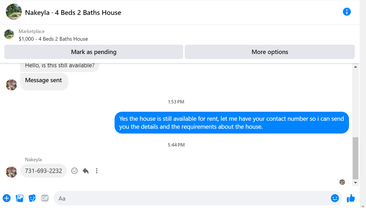The image size is (366, 208).
Task: Open more options for phone number message
Action: coord(97,171)
